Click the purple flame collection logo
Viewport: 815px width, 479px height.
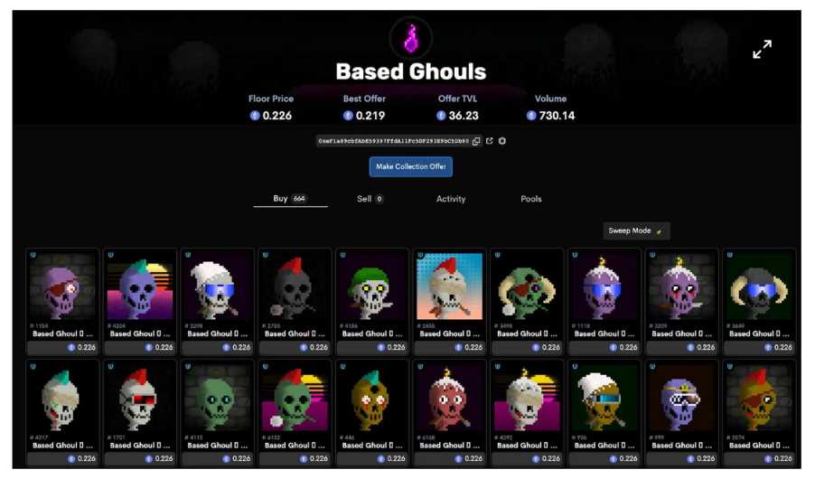[x=410, y=38]
